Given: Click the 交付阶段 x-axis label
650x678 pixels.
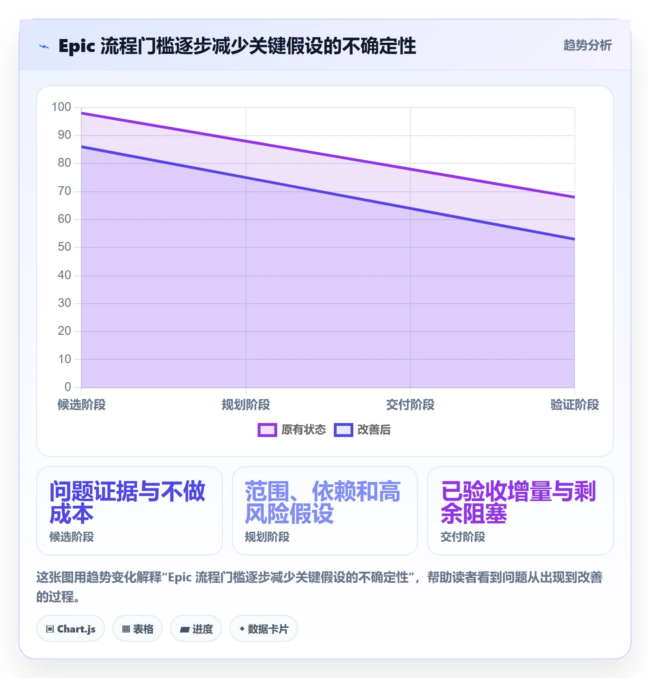Looking at the screenshot, I should [x=410, y=404].
